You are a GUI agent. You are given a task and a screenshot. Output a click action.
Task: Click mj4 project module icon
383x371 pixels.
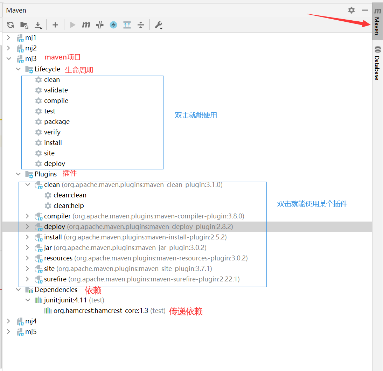tap(20, 321)
